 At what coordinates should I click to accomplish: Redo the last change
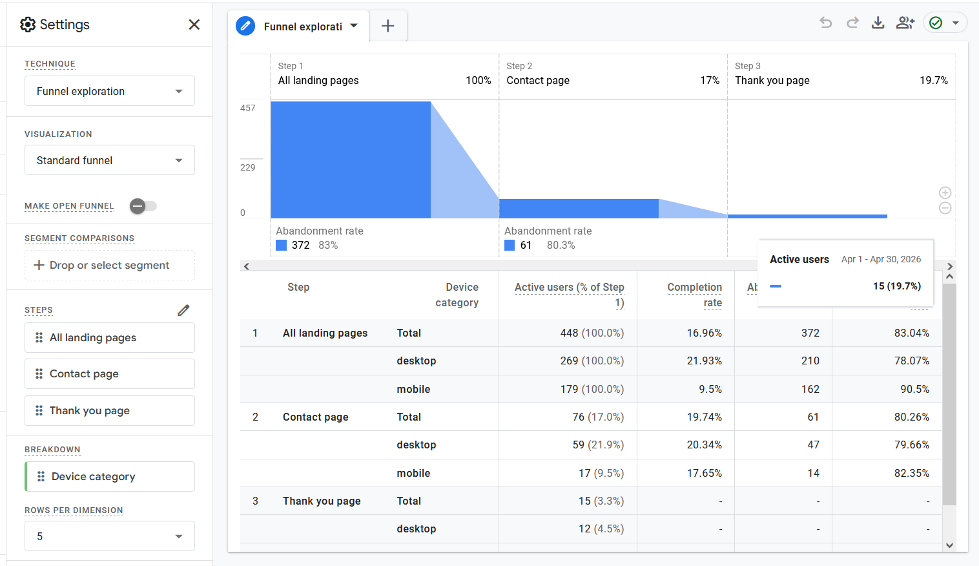click(x=852, y=23)
